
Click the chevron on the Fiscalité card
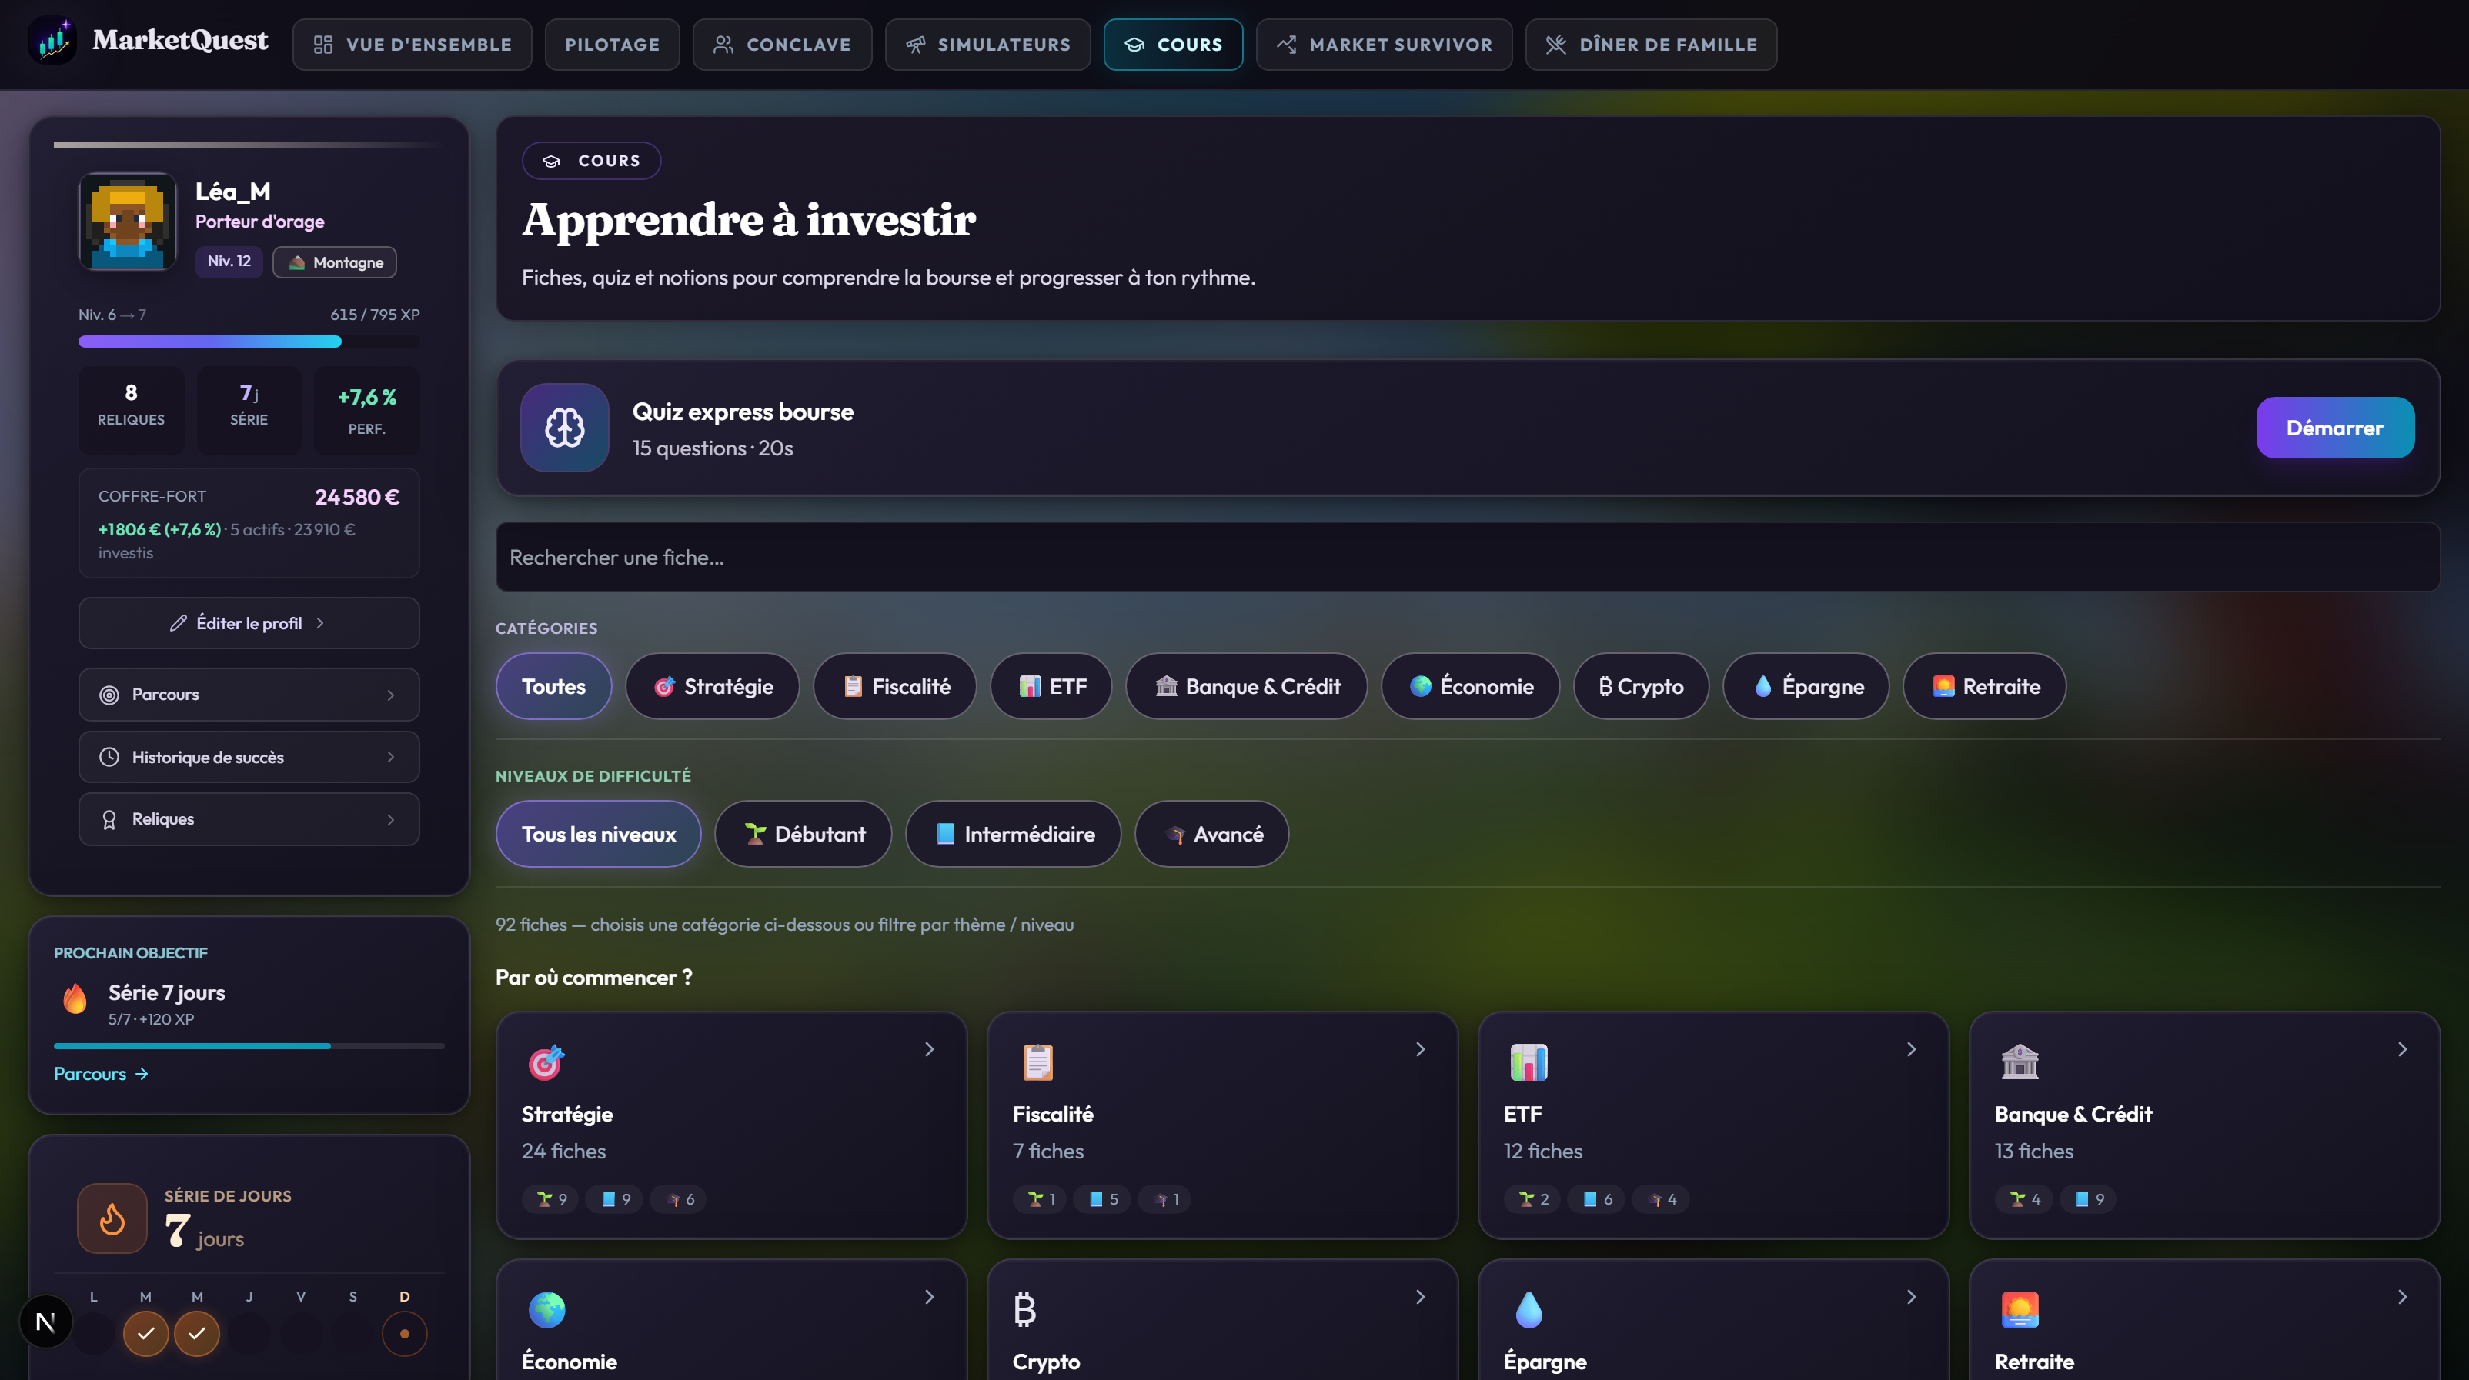1419,1049
